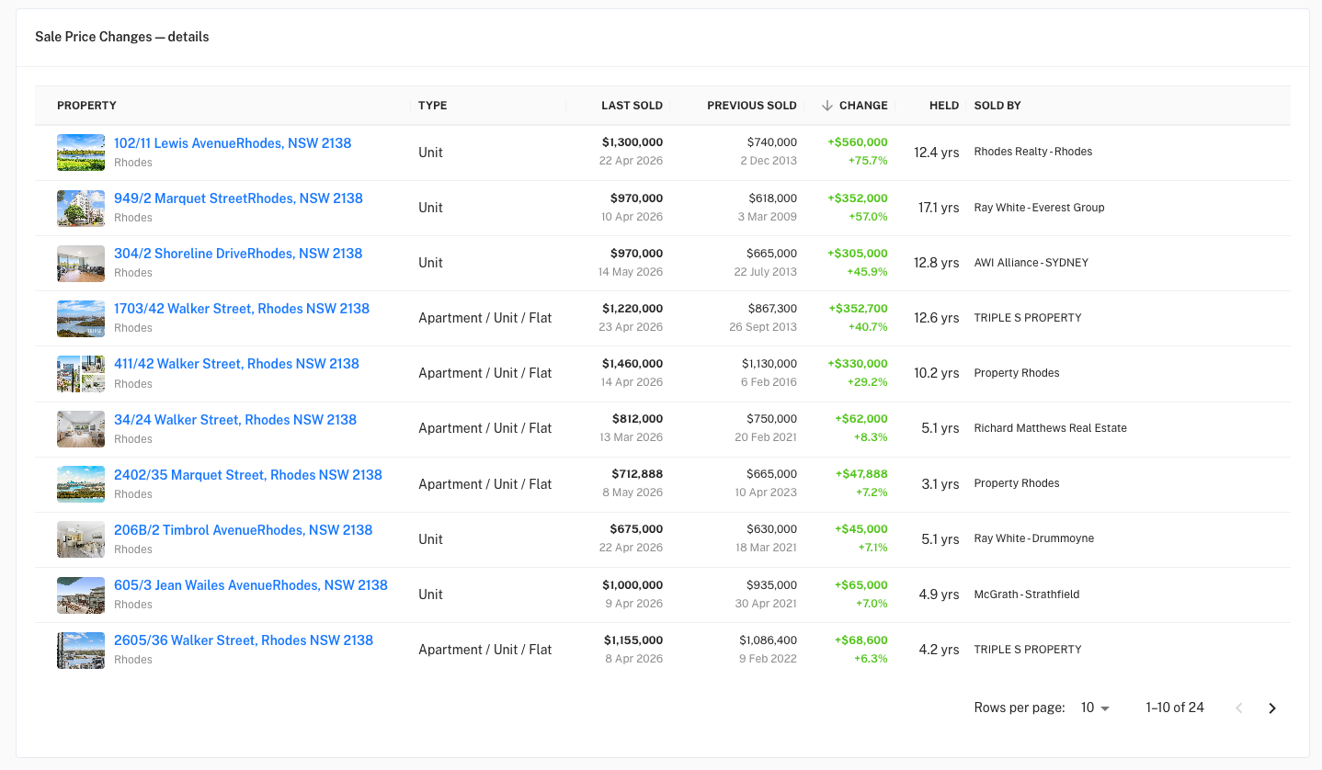
Task: Click McGrath - Strathfield agency text
Action: (1027, 594)
